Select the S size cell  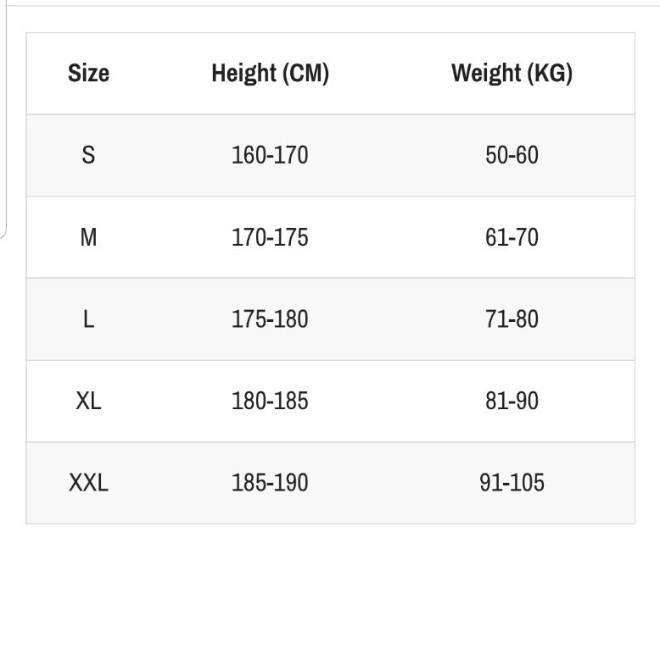click(x=88, y=155)
